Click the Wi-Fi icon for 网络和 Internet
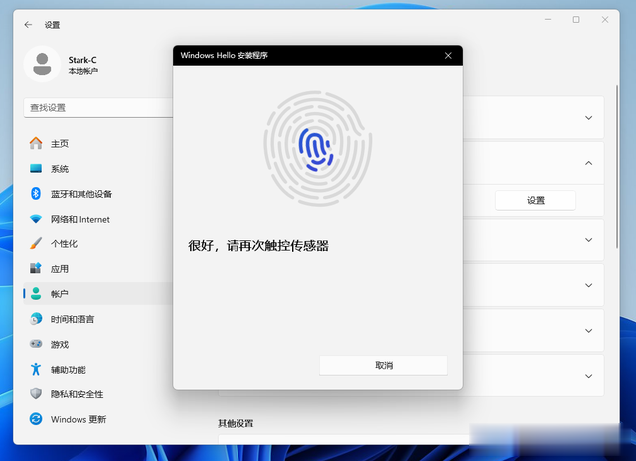Image resolution: width=636 pixels, height=461 pixels. [x=36, y=219]
